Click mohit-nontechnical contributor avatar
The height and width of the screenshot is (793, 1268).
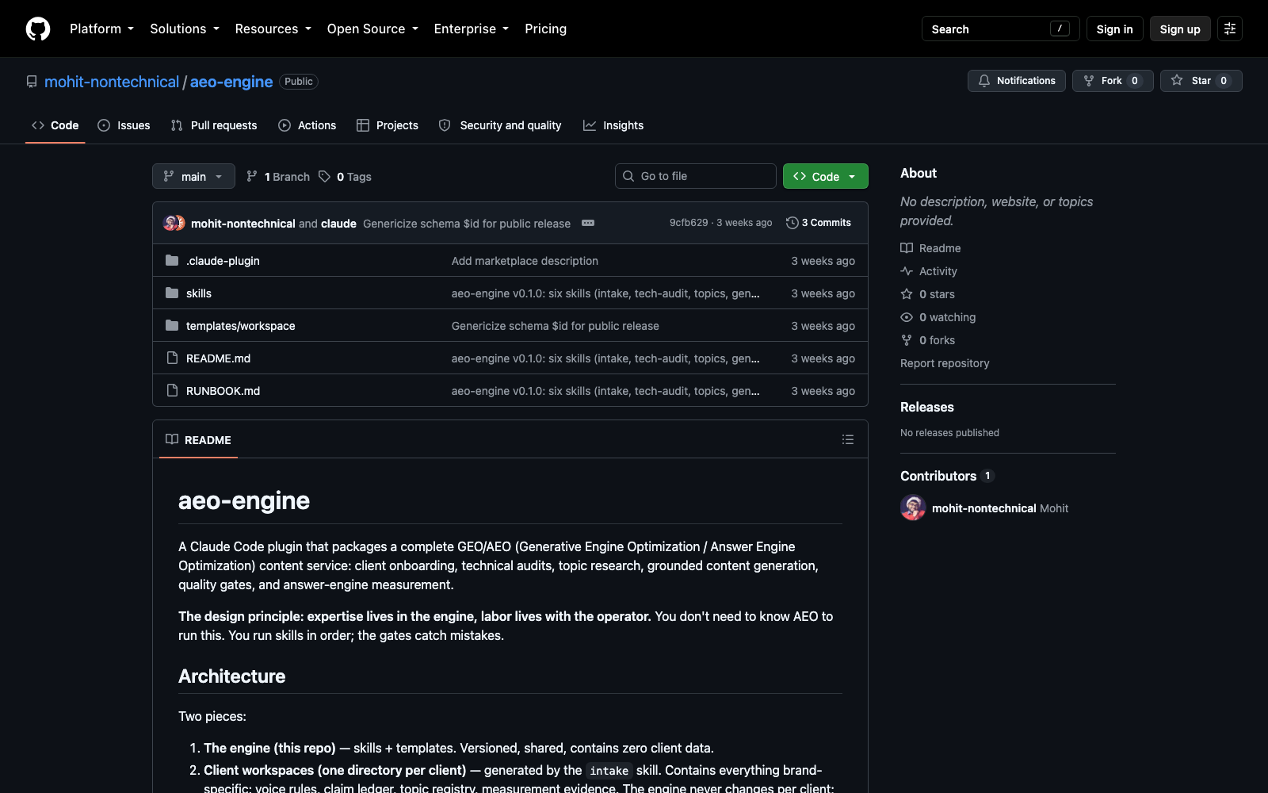point(913,508)
